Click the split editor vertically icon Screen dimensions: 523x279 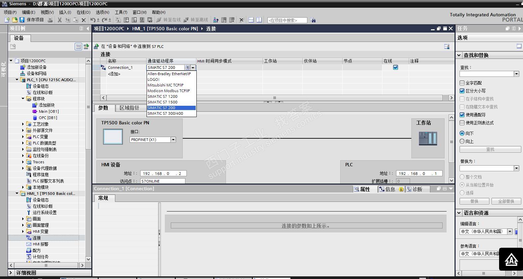point(259,20)
